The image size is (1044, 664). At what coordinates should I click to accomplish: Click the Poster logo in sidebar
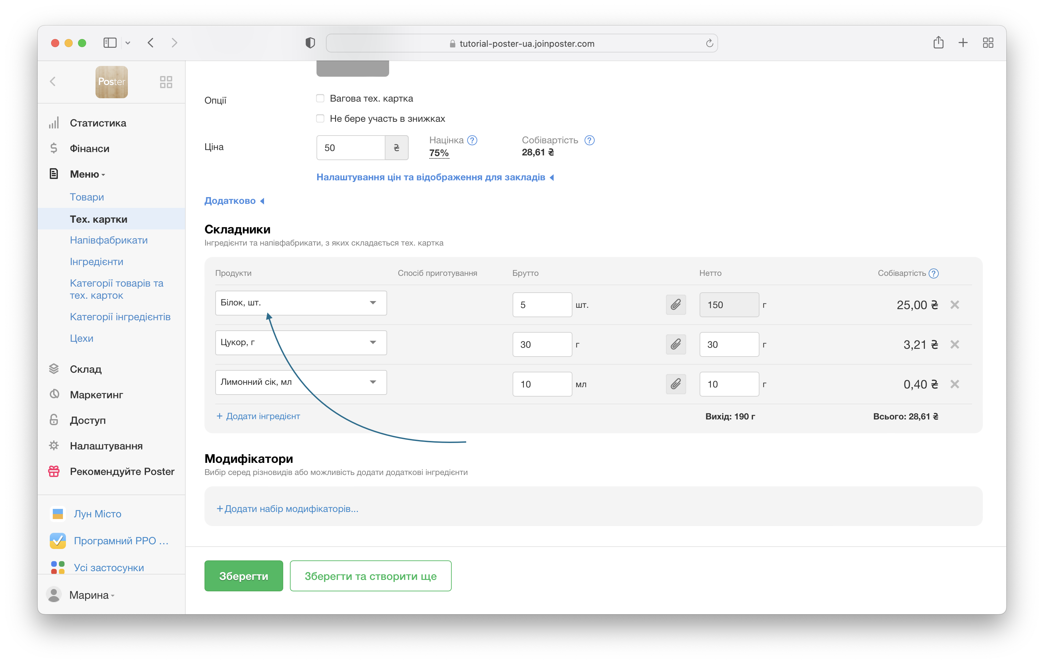click(111, 82)
